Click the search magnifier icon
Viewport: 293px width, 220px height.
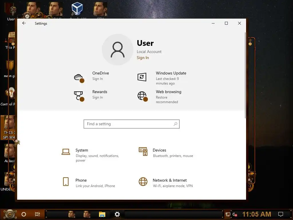(175, 124)
